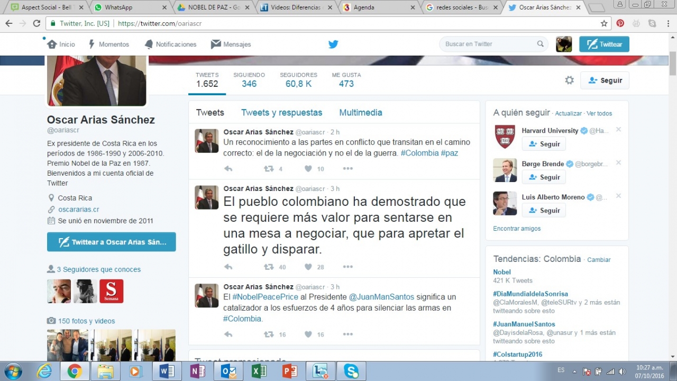Viewport: 677px width, 381px height.
Task: Click the #paz hashtag
Action: 450,153
